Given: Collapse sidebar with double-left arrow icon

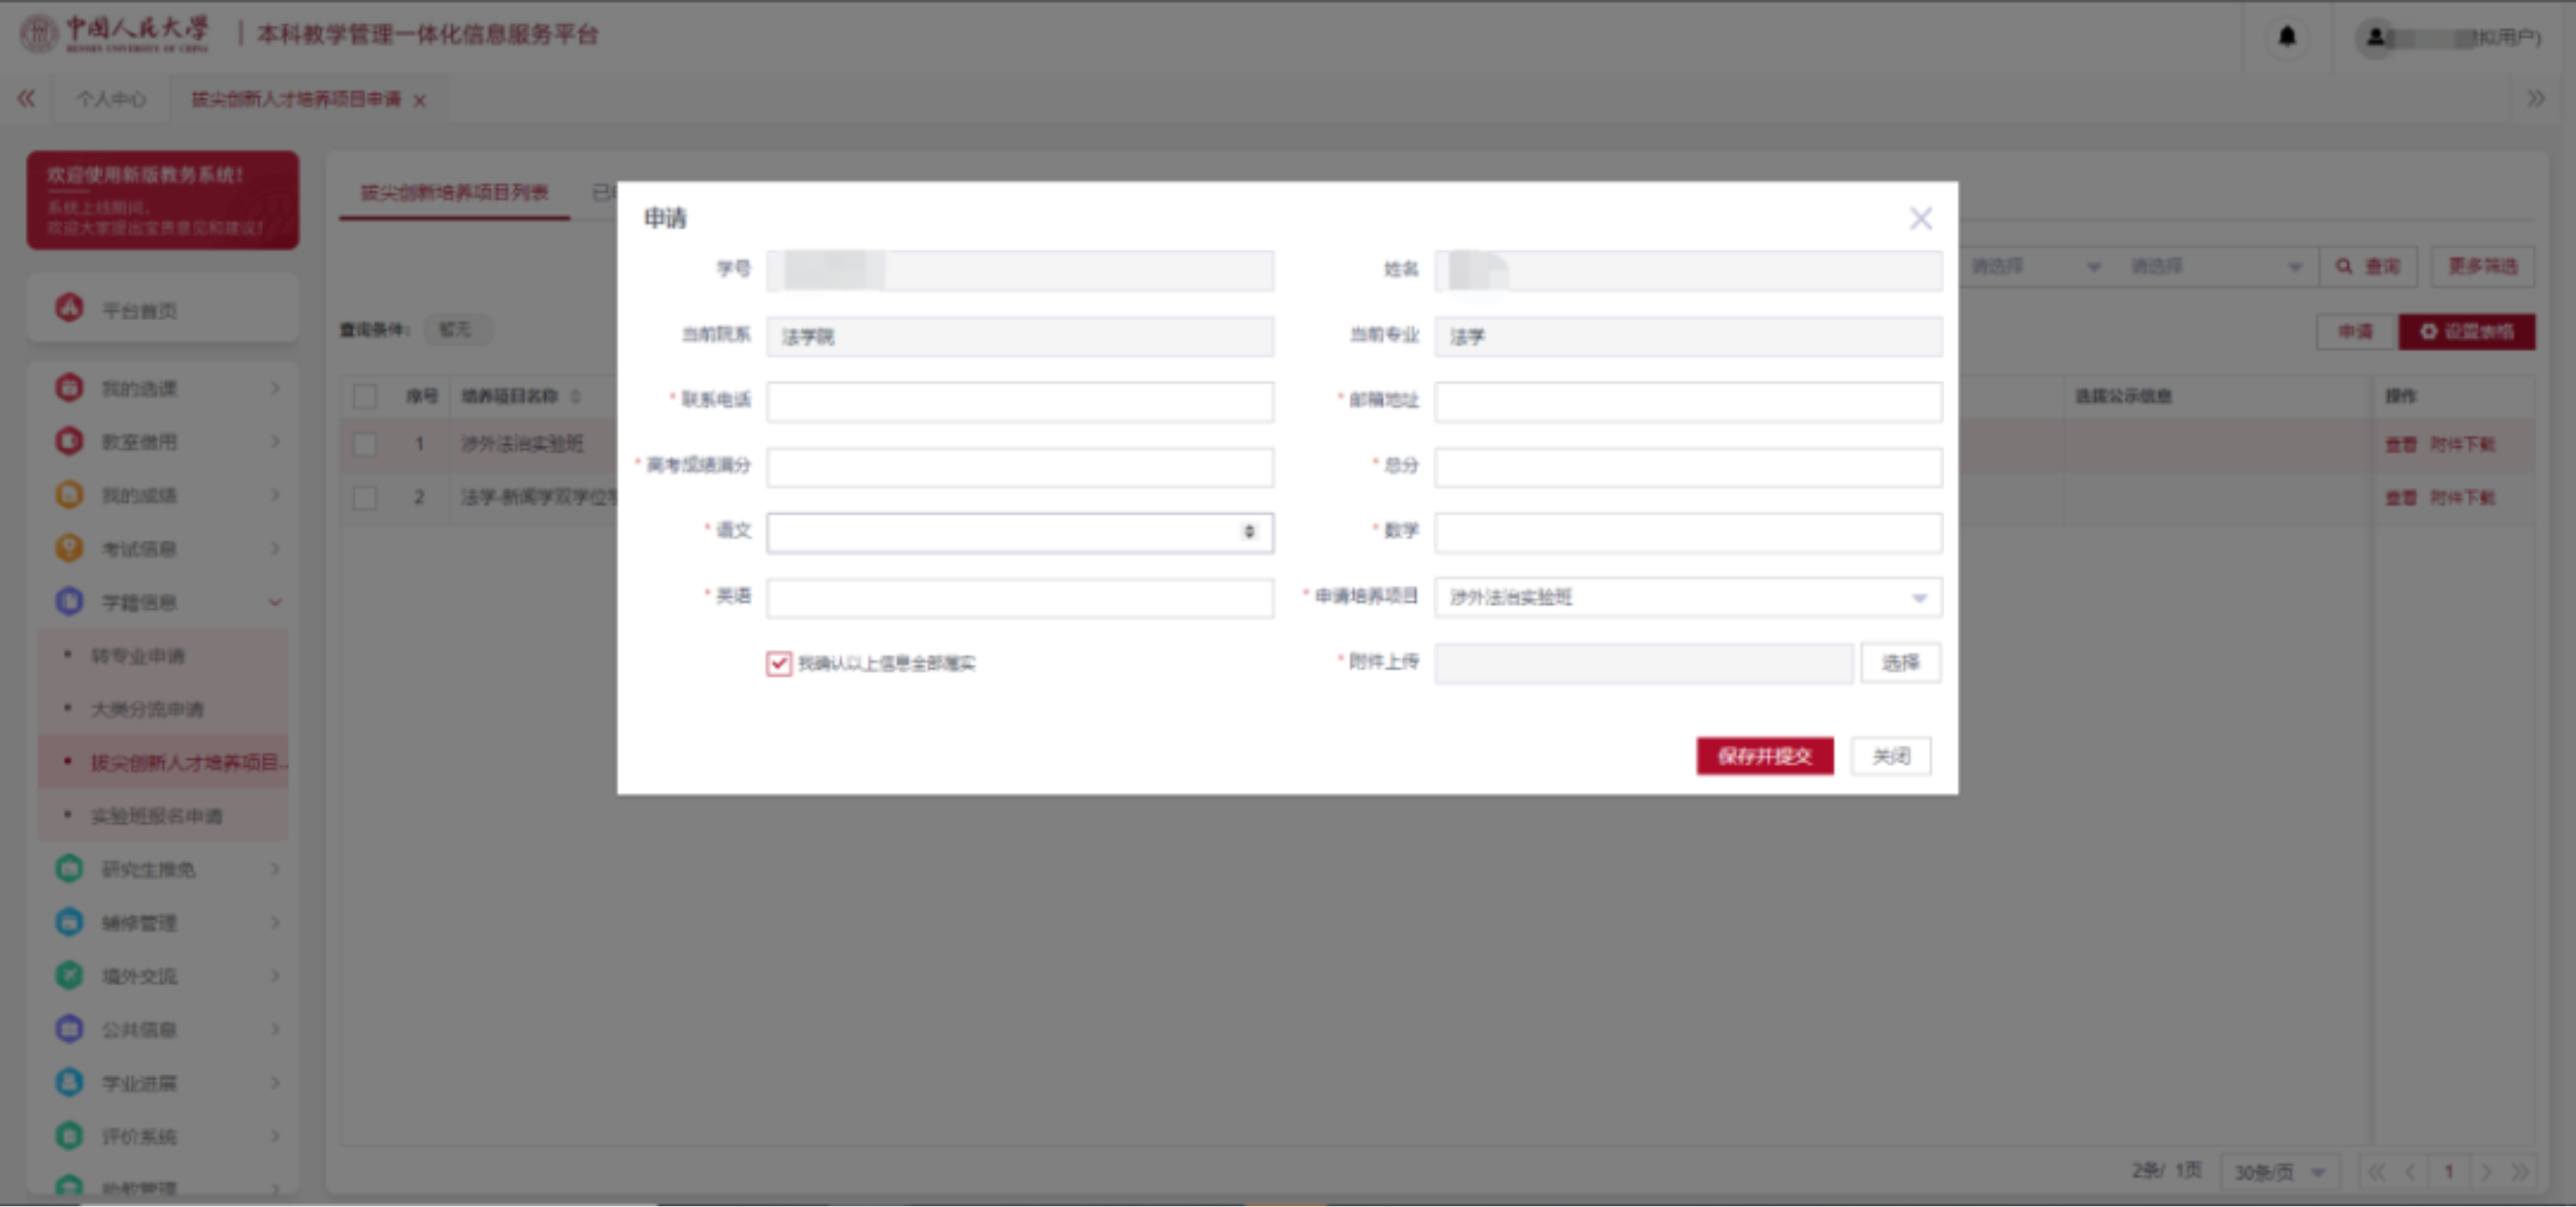Looking at the screenshot, I should (26, 98).
